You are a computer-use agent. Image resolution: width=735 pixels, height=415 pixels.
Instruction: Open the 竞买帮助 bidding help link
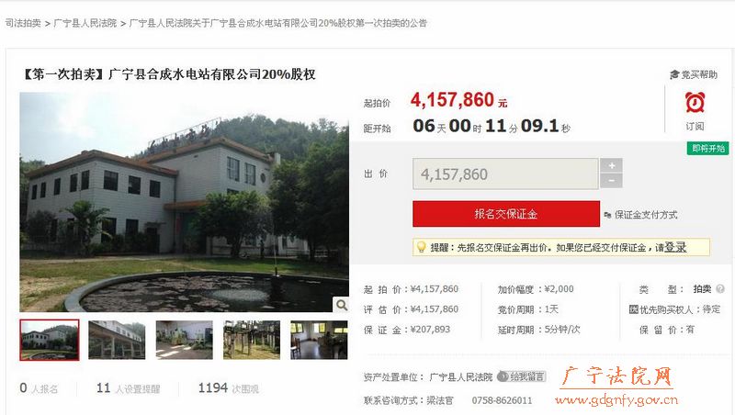click(694, 74)
